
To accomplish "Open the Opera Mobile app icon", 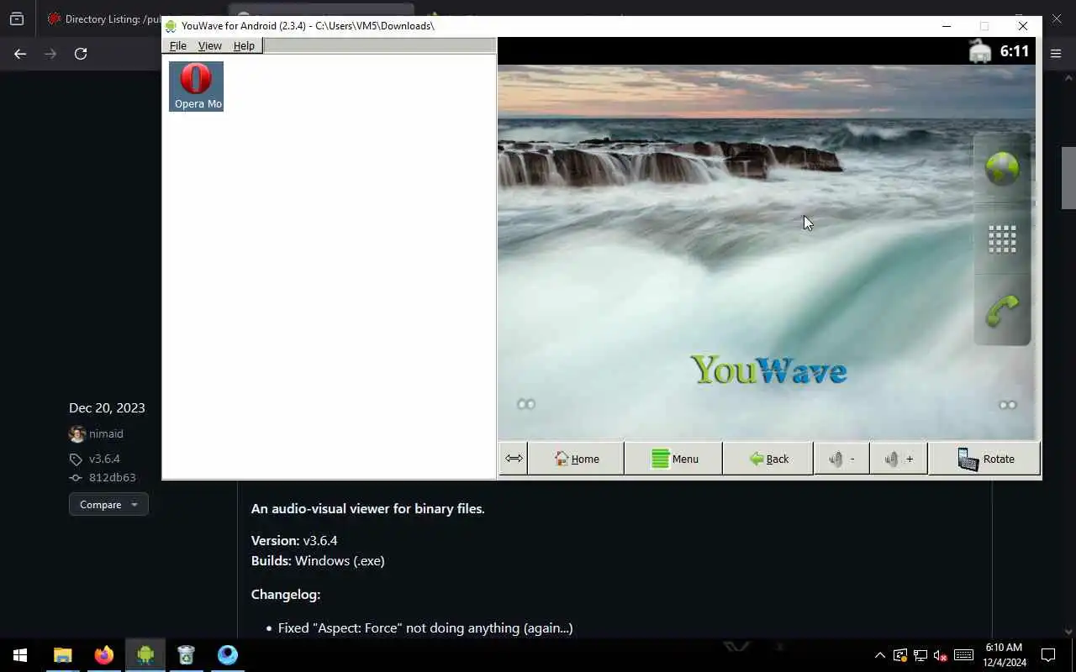I will point(196,86).
